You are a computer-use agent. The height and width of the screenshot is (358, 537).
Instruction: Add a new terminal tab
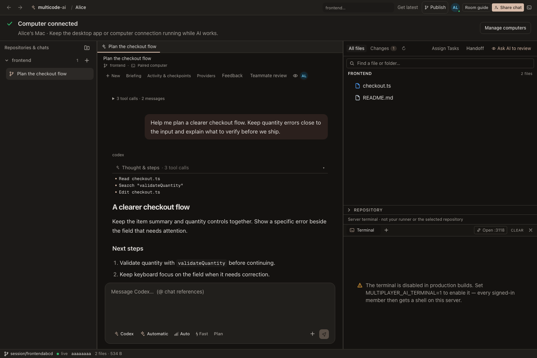[x=386, y=230]
